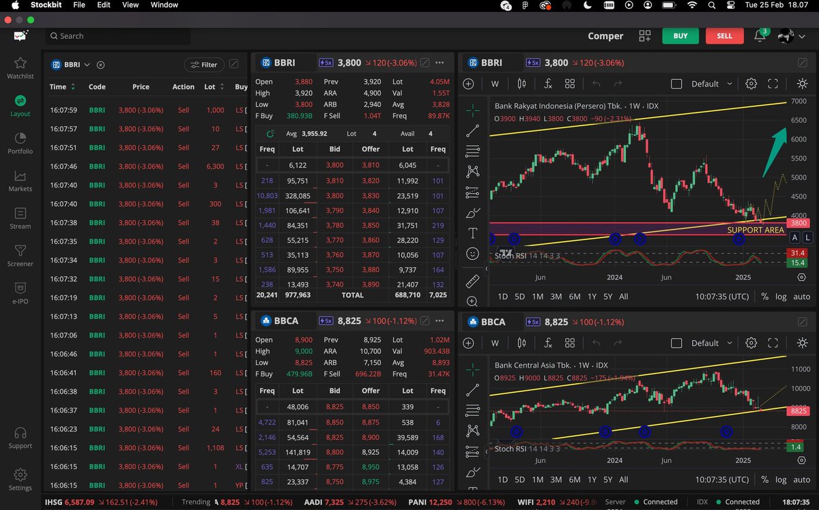Toggle auto scale on the BBCA chart
819x510 pixels.
point(802,479)
